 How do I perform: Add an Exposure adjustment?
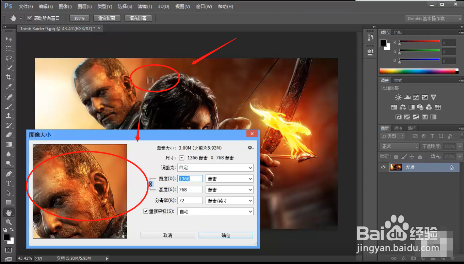click(425, 97)
